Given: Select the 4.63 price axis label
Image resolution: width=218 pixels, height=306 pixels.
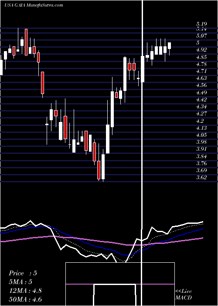Looking at the screenshot, I should (x=201, y=78).
